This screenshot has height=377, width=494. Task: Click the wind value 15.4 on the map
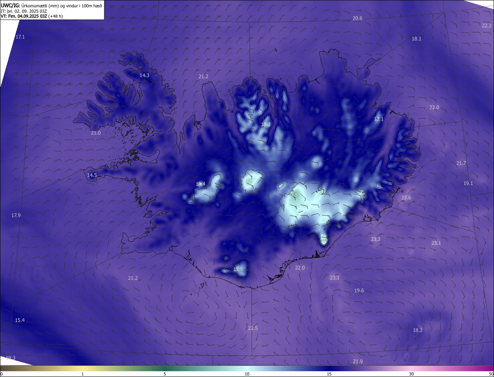(x=20, y=320)
